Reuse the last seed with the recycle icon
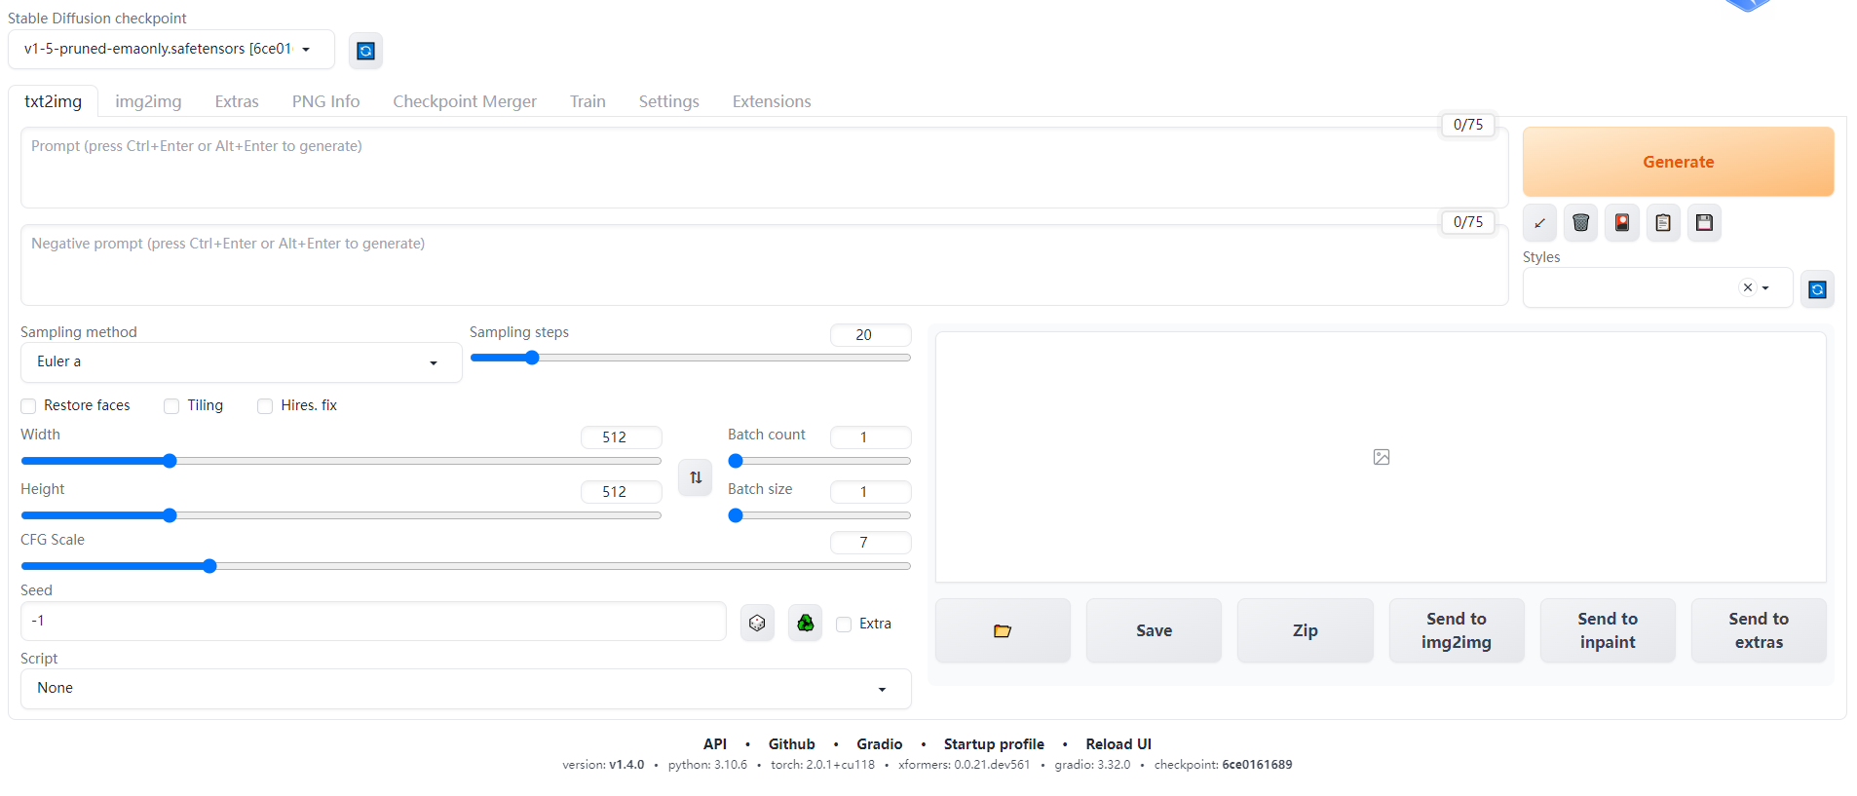 [805, 623]
